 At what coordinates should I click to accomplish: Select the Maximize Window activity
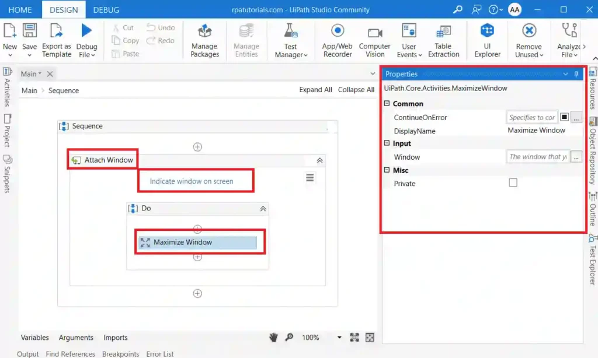pyautogui.click(x=198, y=242)
